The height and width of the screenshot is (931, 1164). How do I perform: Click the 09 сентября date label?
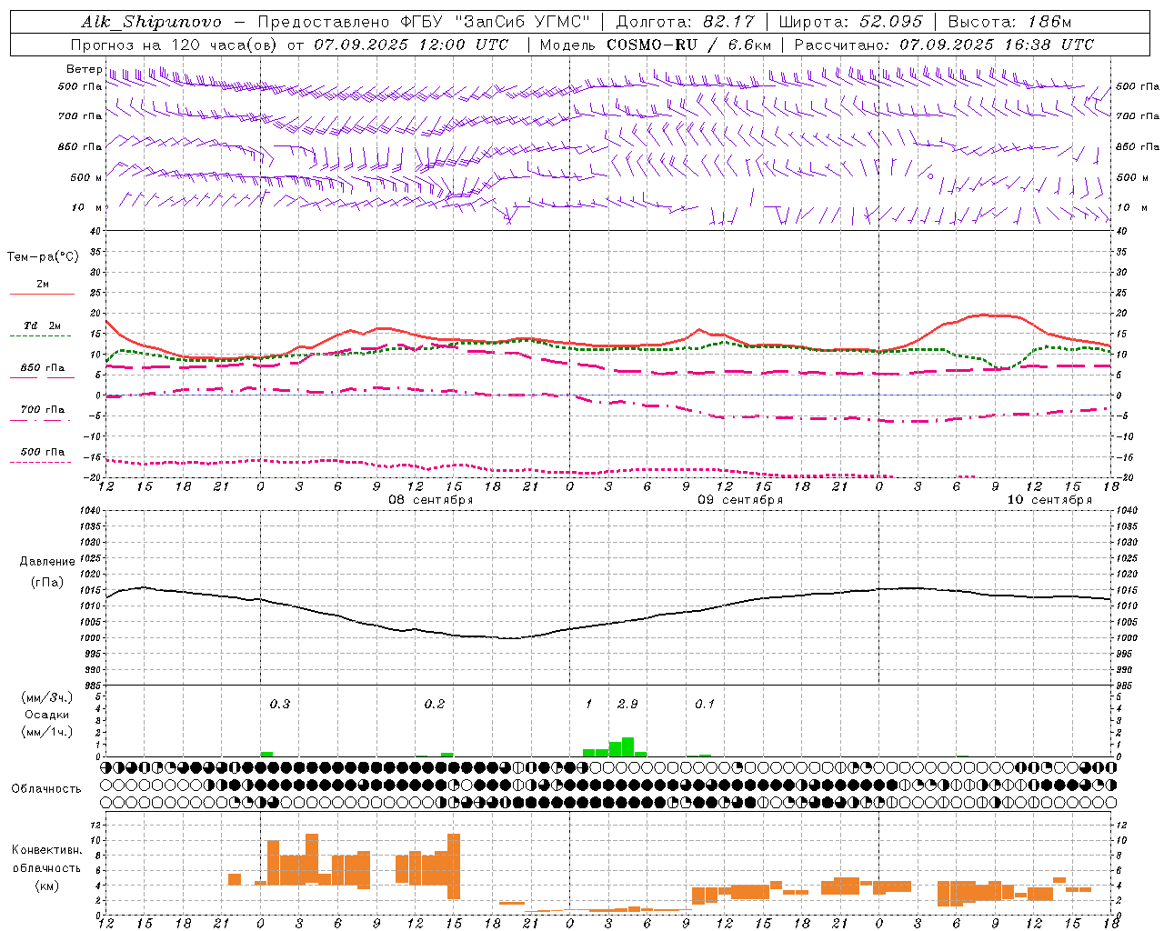(x=740, y=500)
